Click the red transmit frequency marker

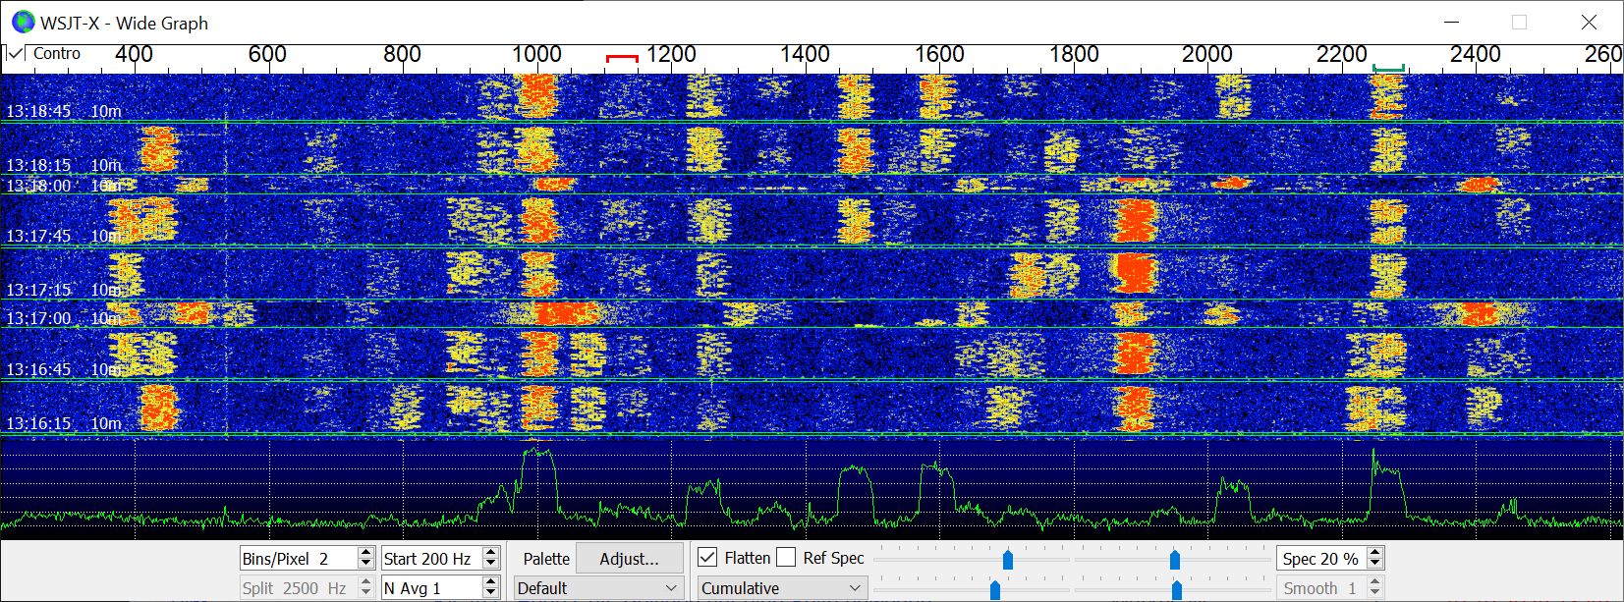[x=622, y=59]
